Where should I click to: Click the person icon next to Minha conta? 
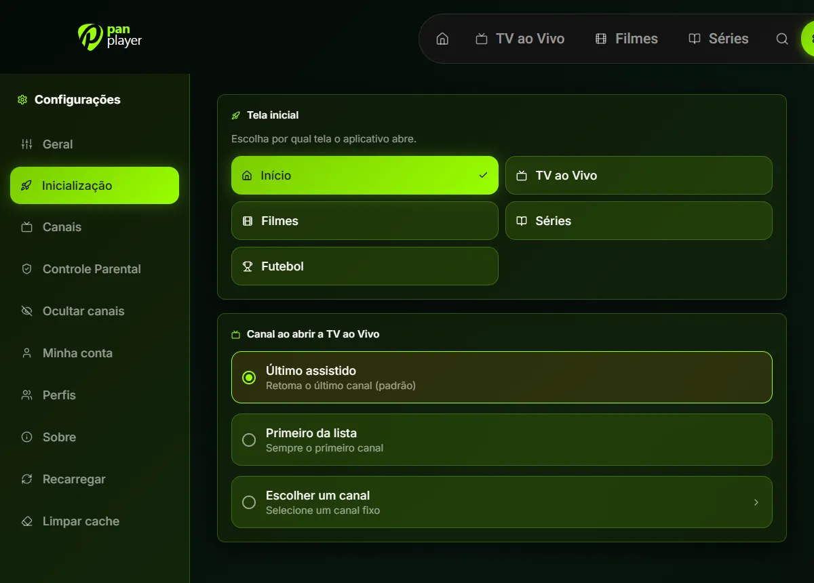27,353
